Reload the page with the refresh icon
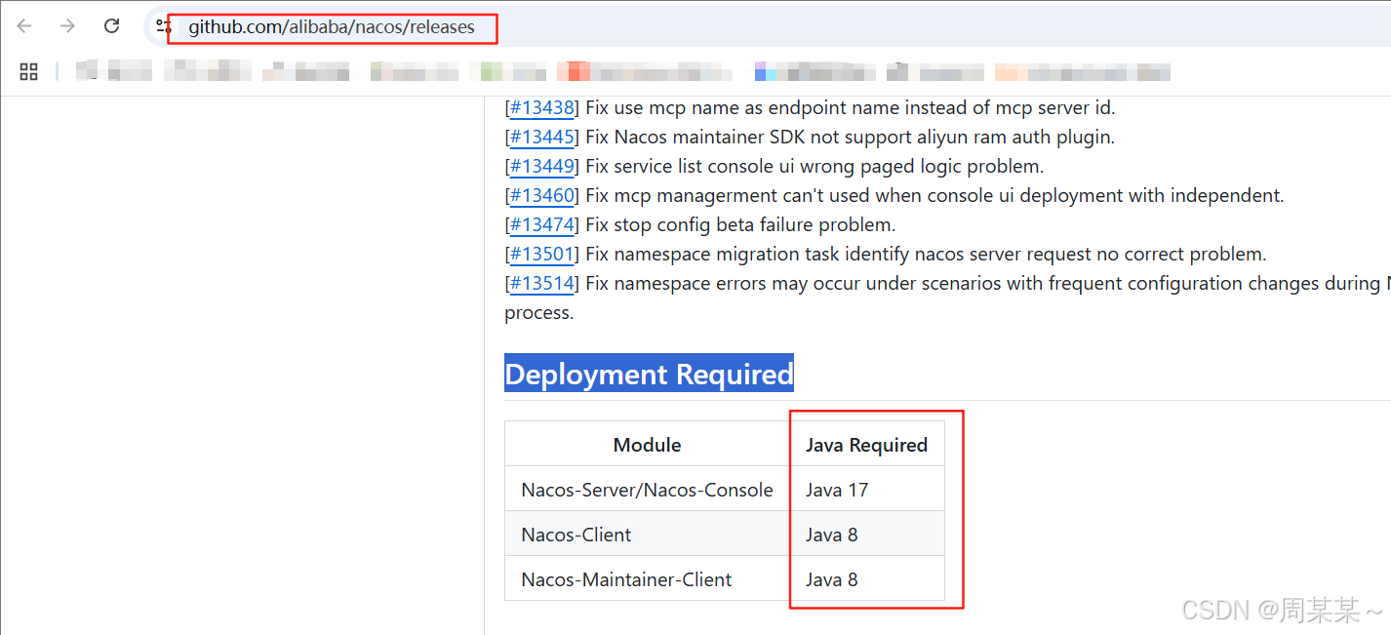 pos(112,26)
